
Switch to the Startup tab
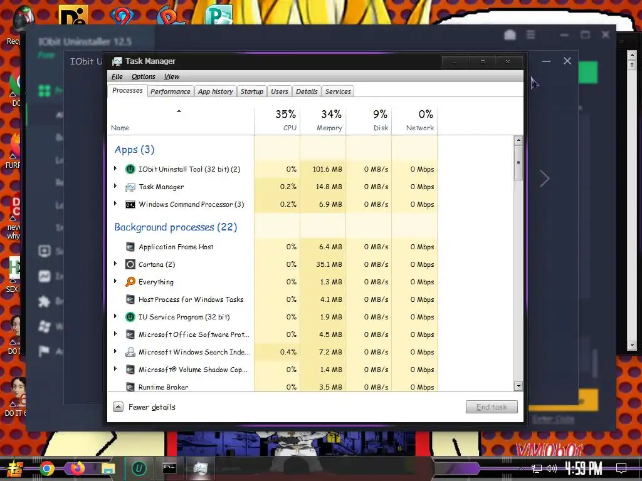pos(252,91)
